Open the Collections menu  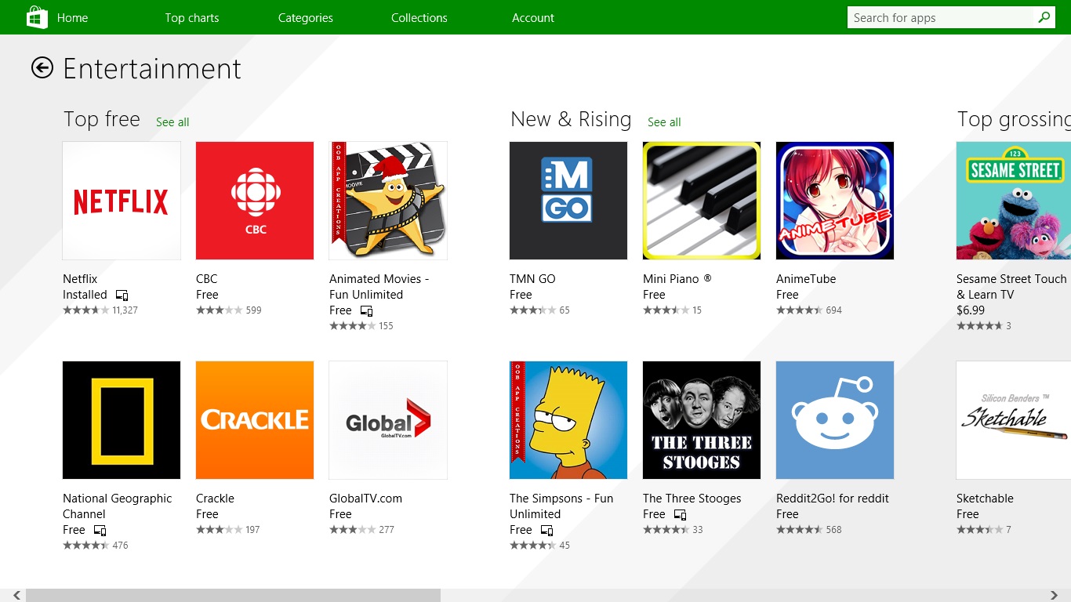pos(419,17)
